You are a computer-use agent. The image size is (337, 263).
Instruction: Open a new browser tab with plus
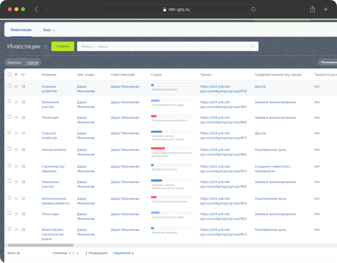tap(326, 9)
